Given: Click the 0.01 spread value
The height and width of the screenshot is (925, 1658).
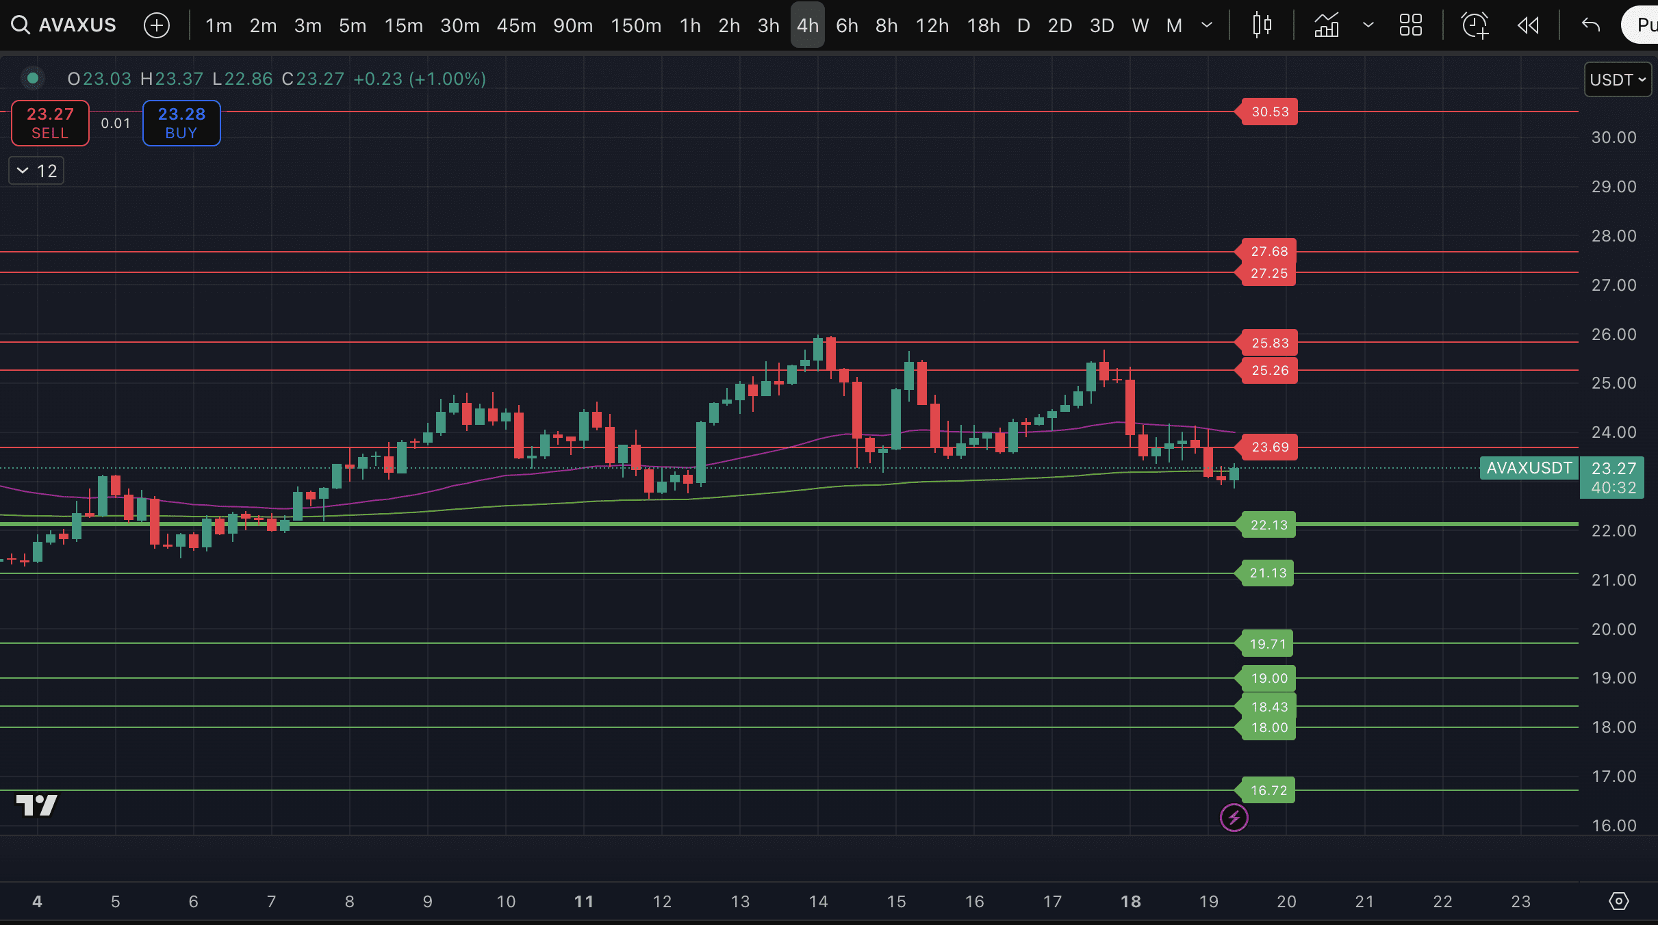Looking at the screenshot, I should click(x=116, y=123).
